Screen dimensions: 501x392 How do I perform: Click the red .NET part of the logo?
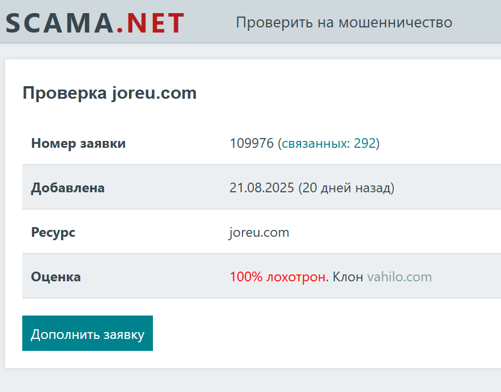[x=151, y=23]
